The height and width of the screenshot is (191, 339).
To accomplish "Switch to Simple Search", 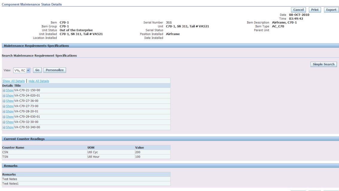I will [x=323, y=64].
